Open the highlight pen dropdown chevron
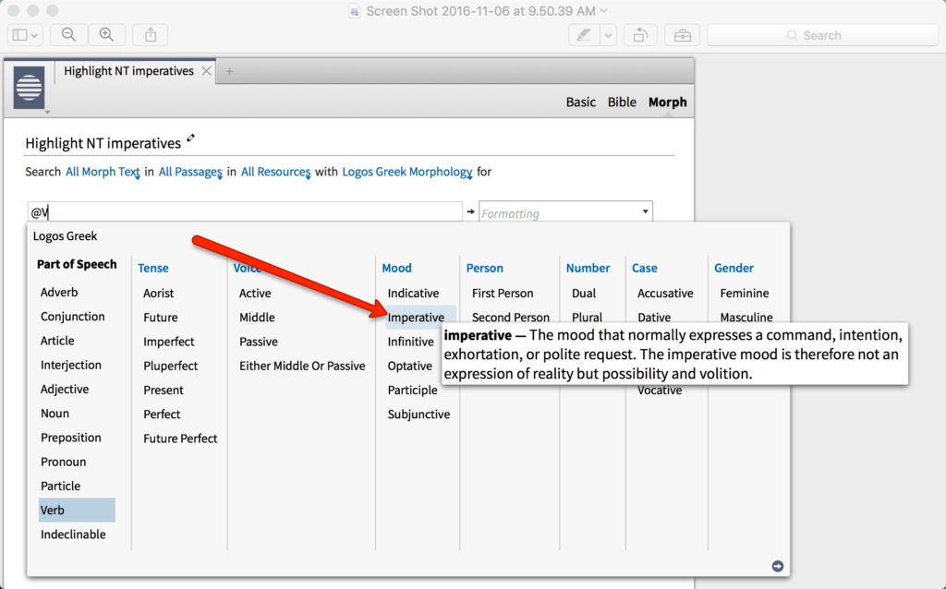The image size is (946, 589). click(x=608, y=35)
